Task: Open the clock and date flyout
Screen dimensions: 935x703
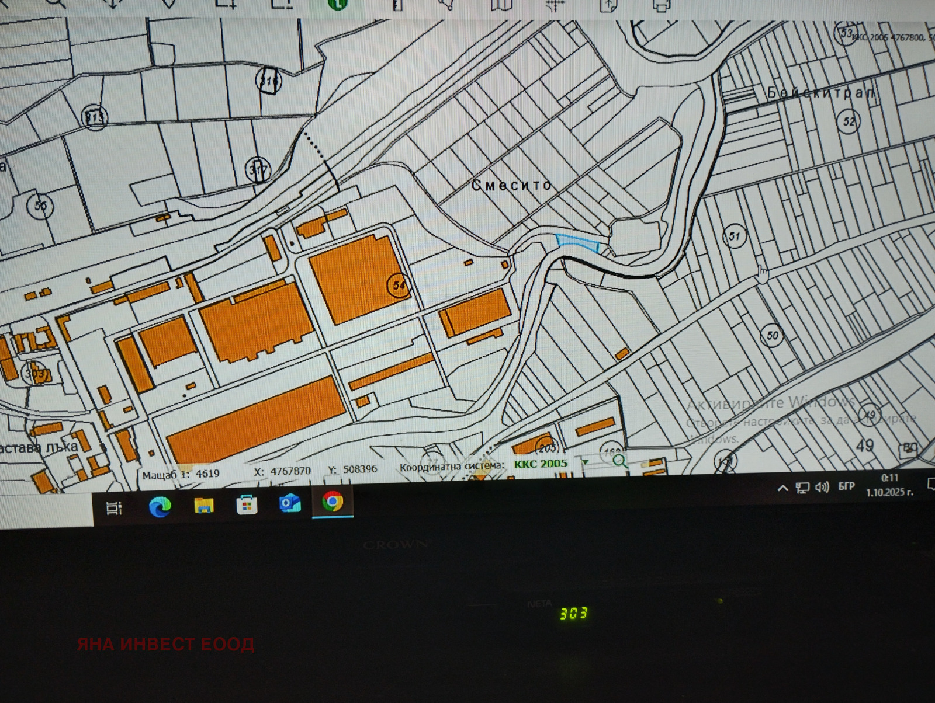Action: pyautogui.click(x=889, y=485)
